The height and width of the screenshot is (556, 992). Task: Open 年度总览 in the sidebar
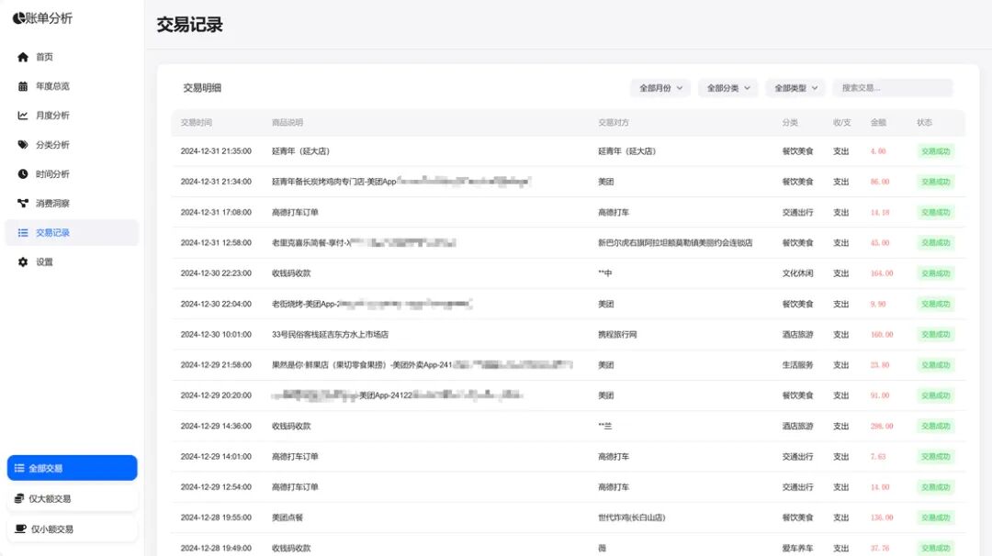coord(72,86)
